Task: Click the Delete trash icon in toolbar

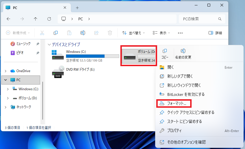Action: coord(110,33)
